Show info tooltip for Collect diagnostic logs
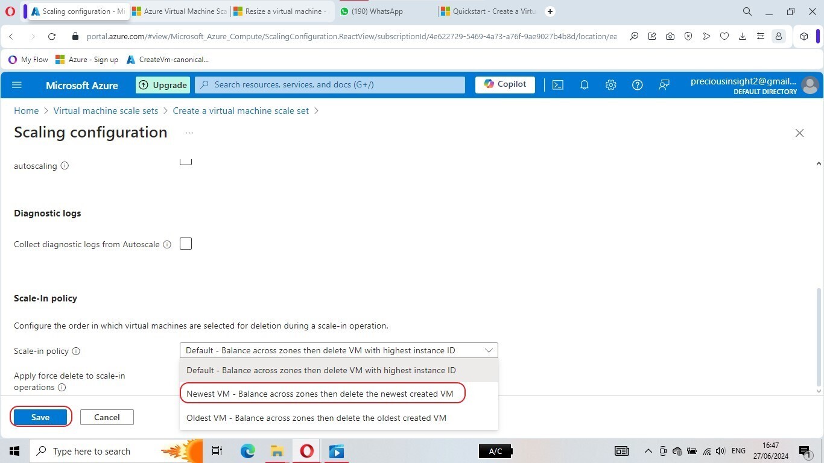824x463 pixels. 167,244
